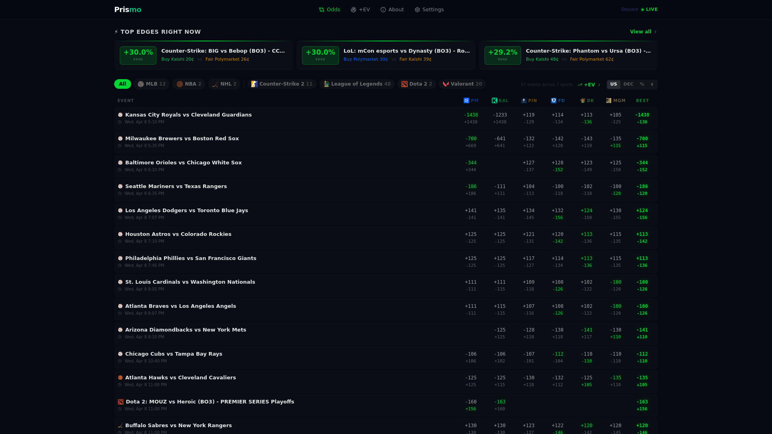The width and height of the screenshot is (772, 434).
Task: Click MGM odds -135 in Hawks row
Action: tap(616, 378)
